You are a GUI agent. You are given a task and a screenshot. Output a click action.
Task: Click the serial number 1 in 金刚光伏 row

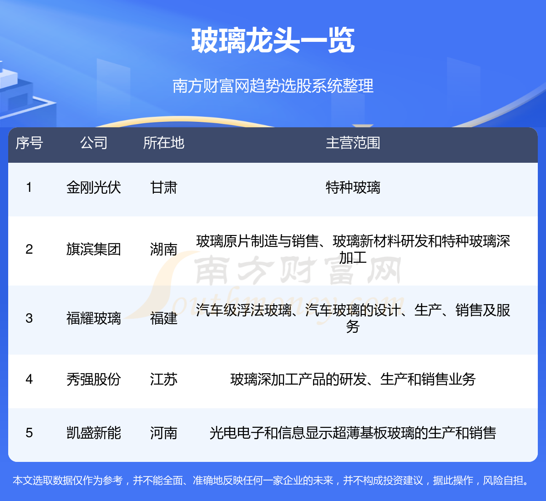tap(29, 187)
